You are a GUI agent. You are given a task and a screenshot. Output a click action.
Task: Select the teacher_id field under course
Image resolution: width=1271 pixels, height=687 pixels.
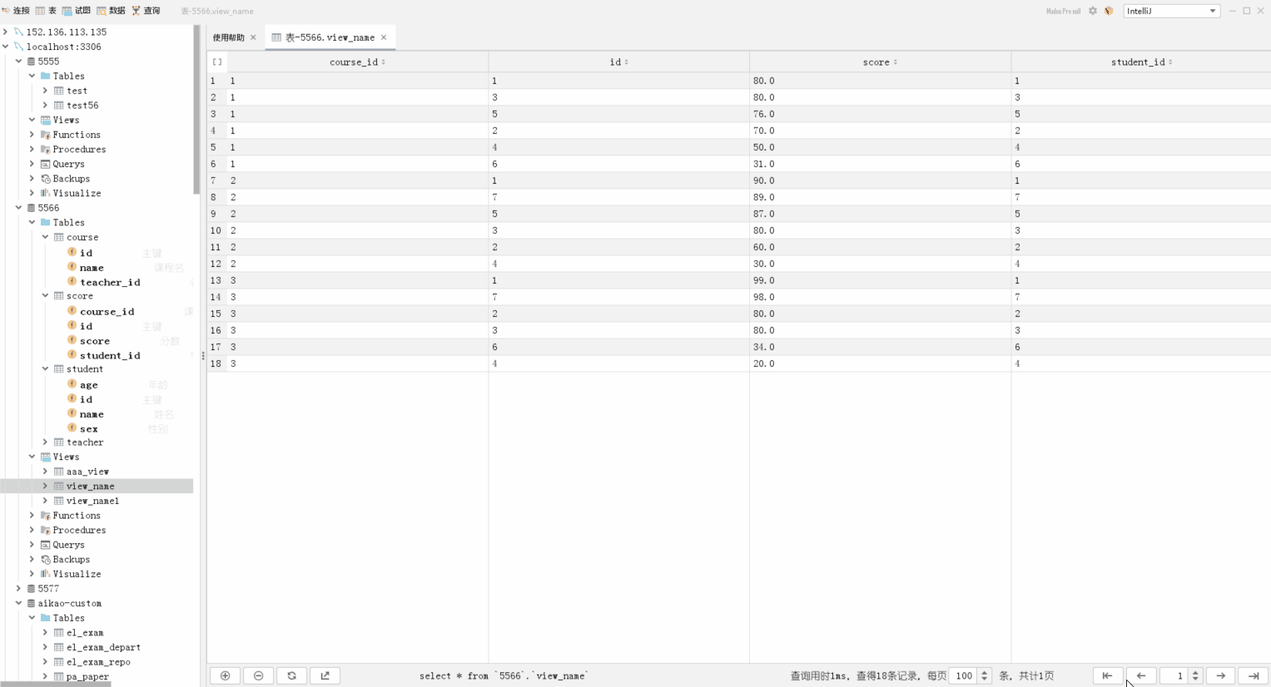point(110,282)
